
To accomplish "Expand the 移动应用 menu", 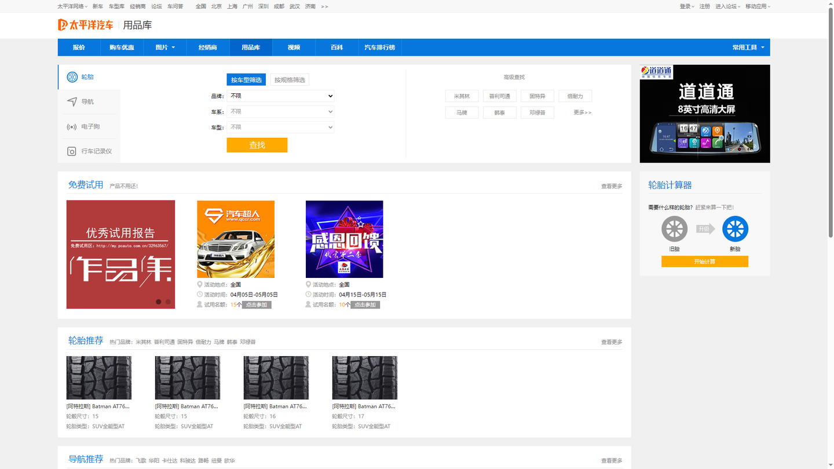I will point(758,6).
